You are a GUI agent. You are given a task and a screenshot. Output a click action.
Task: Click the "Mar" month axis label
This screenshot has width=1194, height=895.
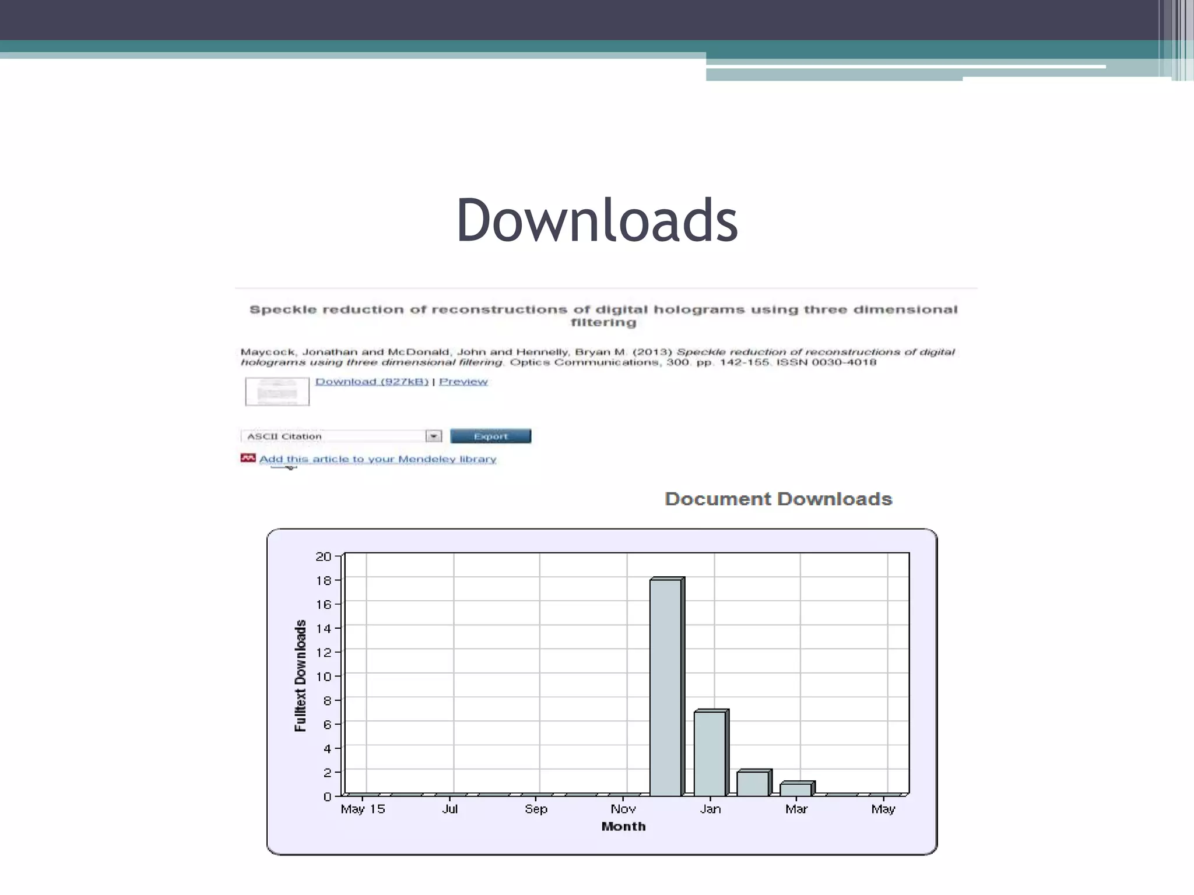pos(796,809)
